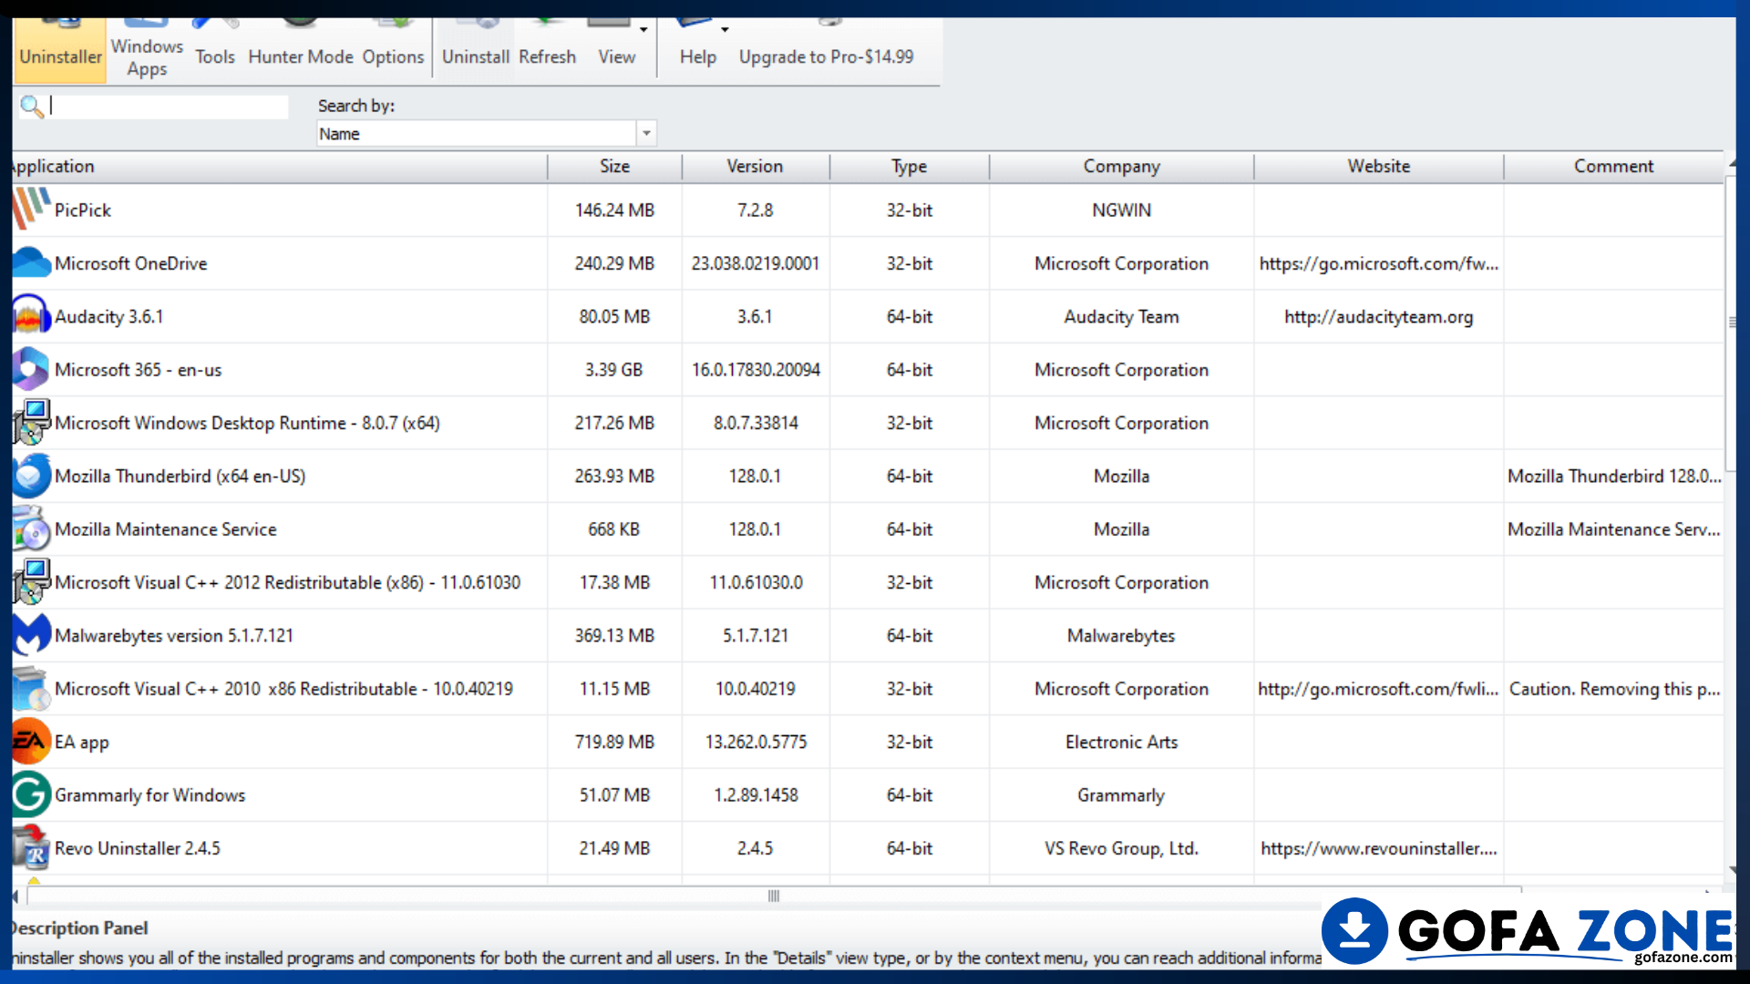The image size is (1750, 984).
Task: Select the Audacity 3.6.1 icon
Action: [x=31, y=316]
